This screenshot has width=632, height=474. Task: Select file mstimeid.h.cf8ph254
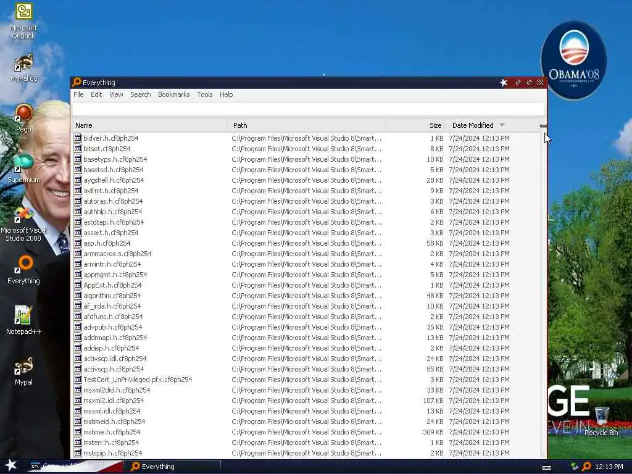coord(114,421)
